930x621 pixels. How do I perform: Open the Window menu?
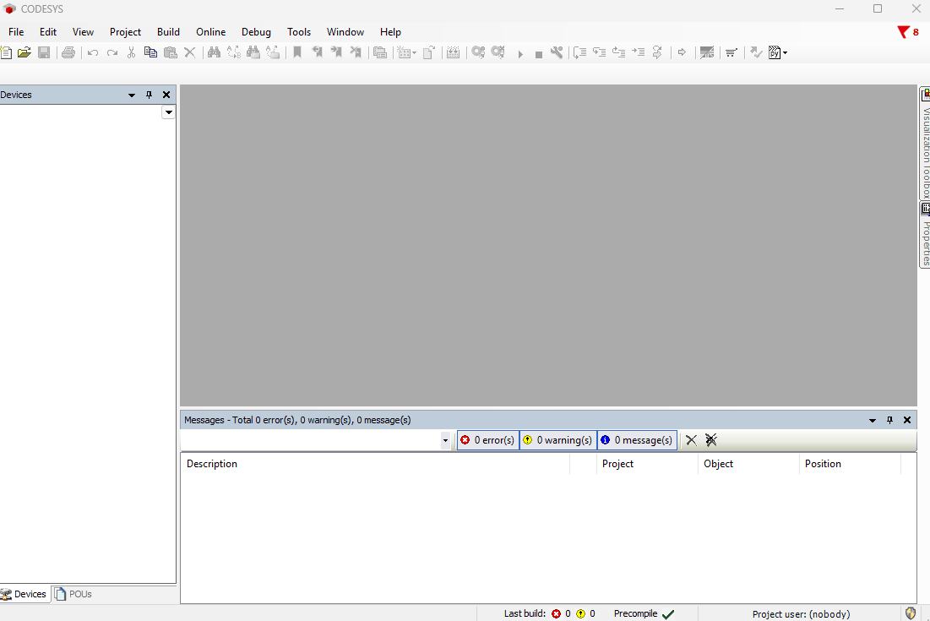pos(345,32)
